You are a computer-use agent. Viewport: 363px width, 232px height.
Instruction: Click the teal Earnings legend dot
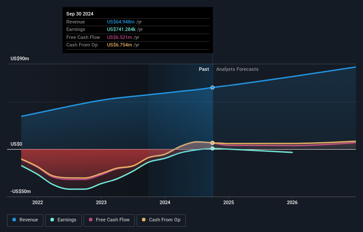click(52, 220)
